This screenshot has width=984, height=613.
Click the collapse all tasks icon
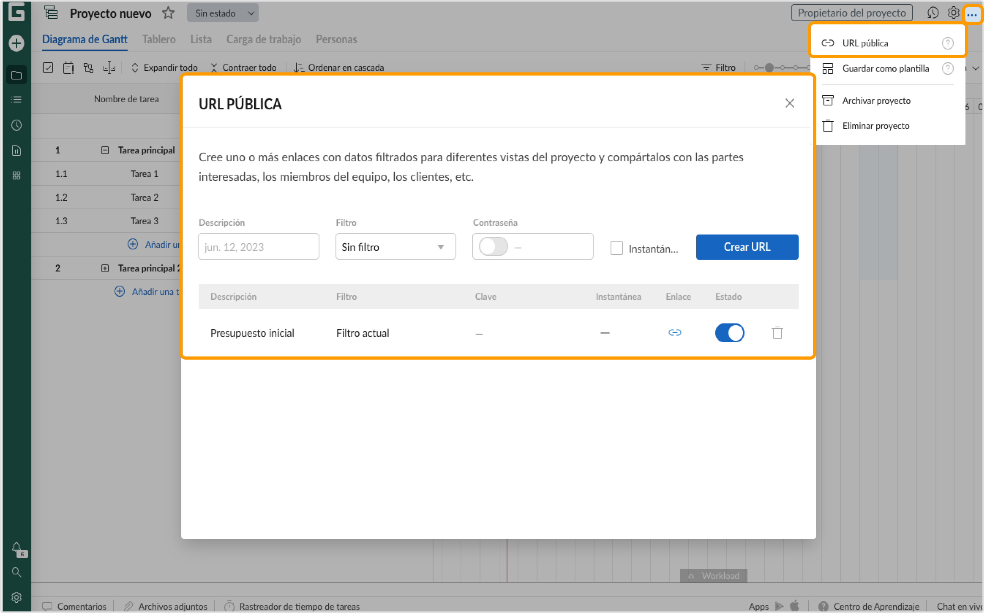tap(214, 67)
